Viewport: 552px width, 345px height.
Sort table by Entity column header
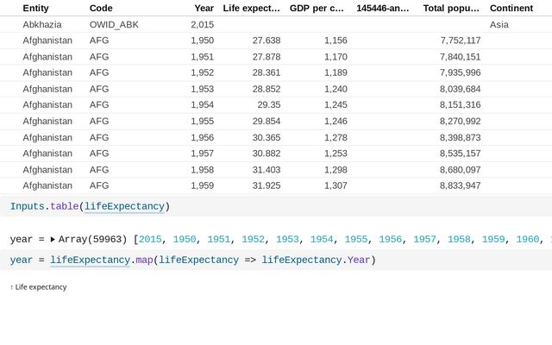click(x=35, y=8)
